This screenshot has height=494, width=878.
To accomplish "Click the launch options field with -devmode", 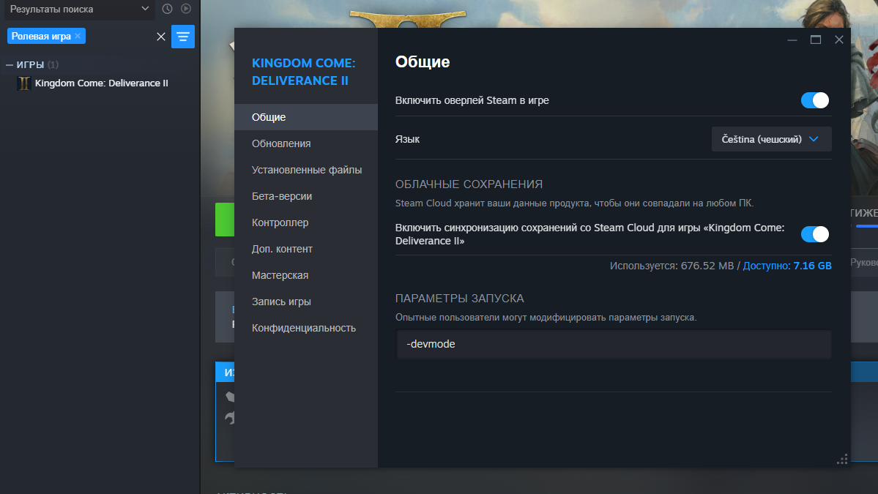I will pos(613,344).
